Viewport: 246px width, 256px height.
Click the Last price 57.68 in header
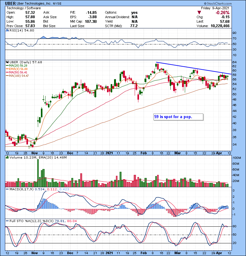point(225,21)
